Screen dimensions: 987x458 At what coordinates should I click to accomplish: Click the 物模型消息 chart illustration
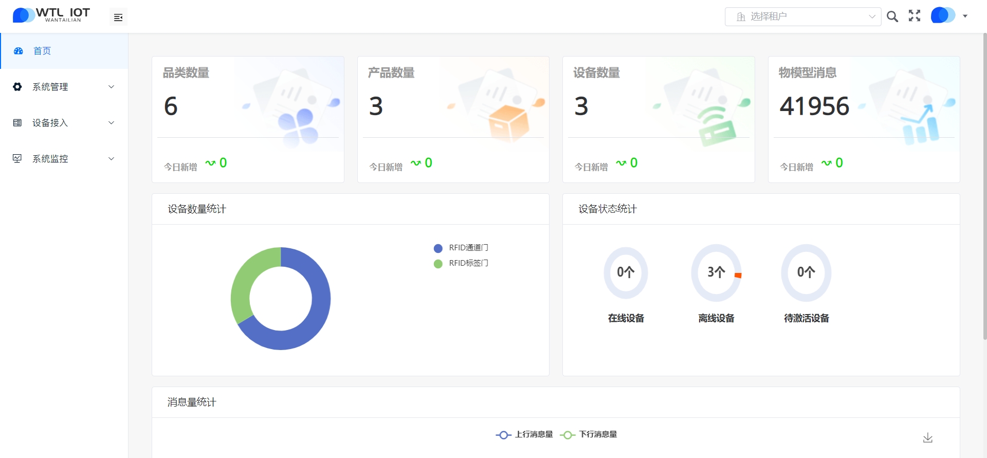click(x=920, y=125)
